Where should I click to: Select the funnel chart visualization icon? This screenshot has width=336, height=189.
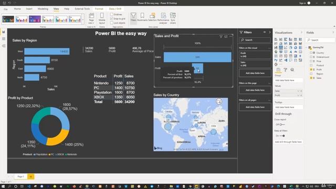point(281,48)
